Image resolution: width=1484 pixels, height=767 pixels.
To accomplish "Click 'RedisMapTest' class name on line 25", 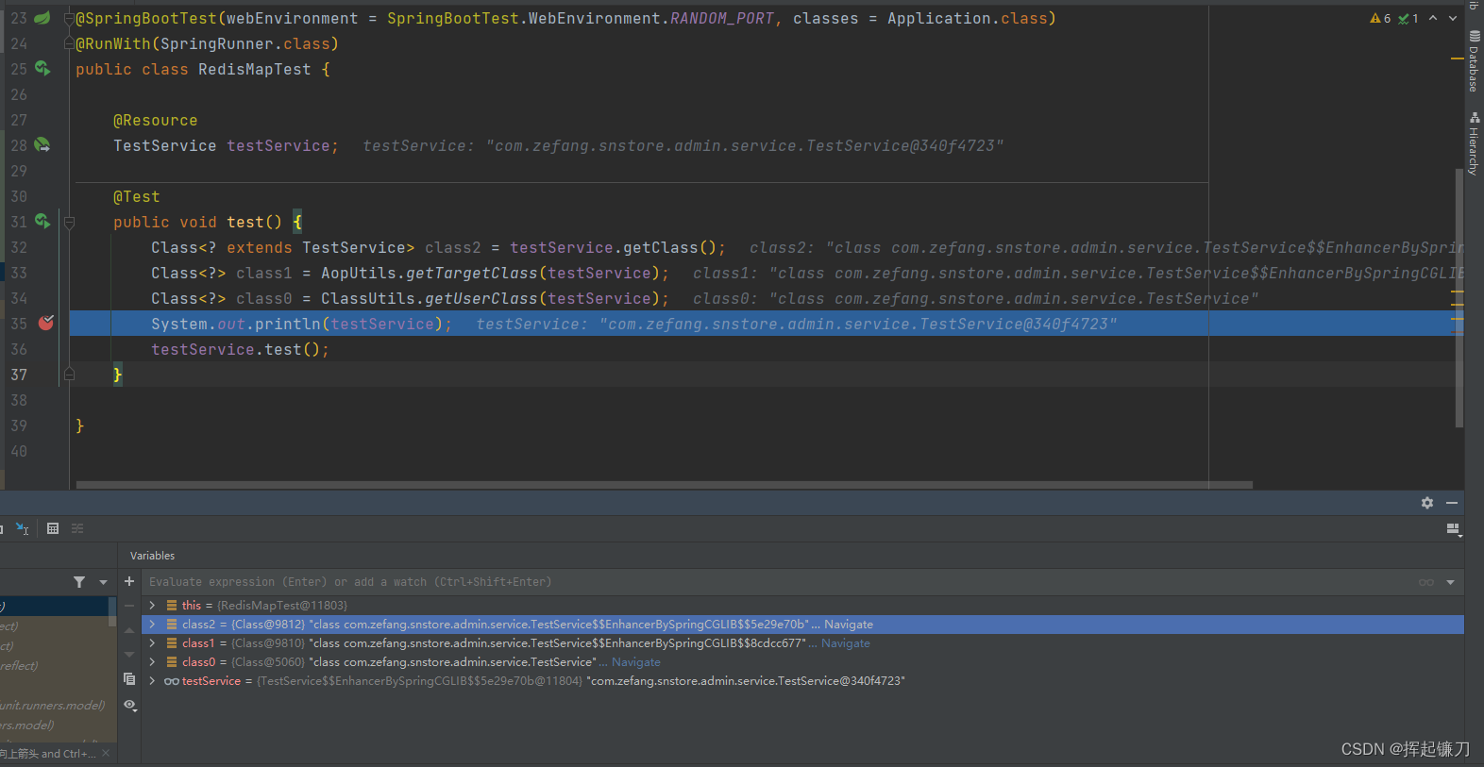I will 255,69.
